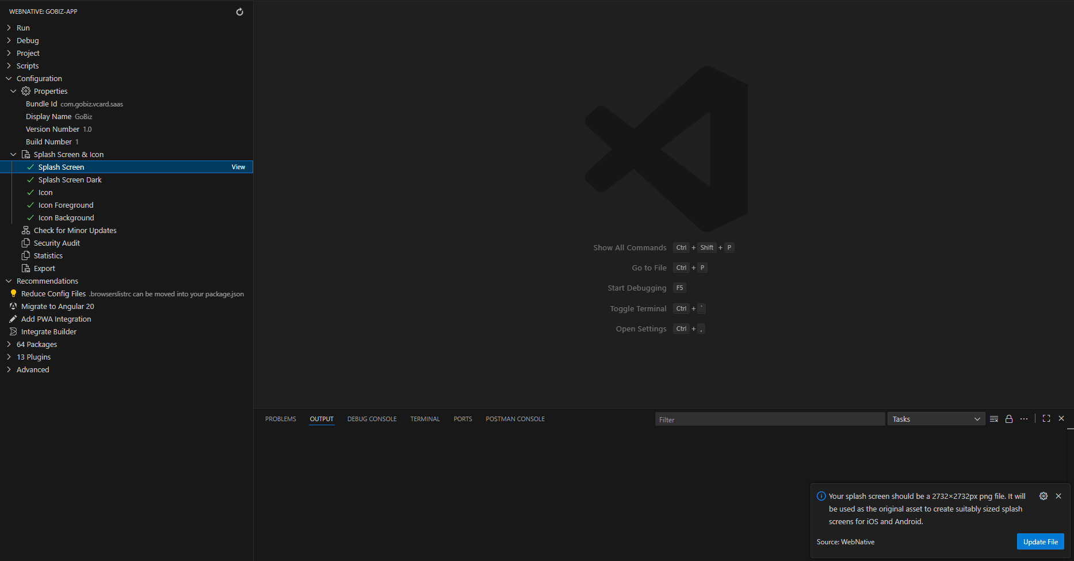Click the Update File button

point(1040,542)
